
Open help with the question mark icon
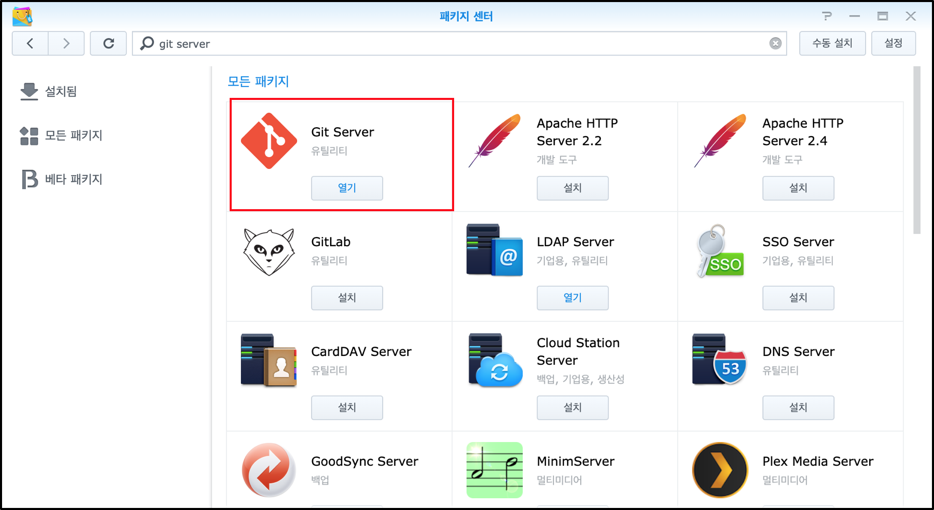tap(827, 16)
